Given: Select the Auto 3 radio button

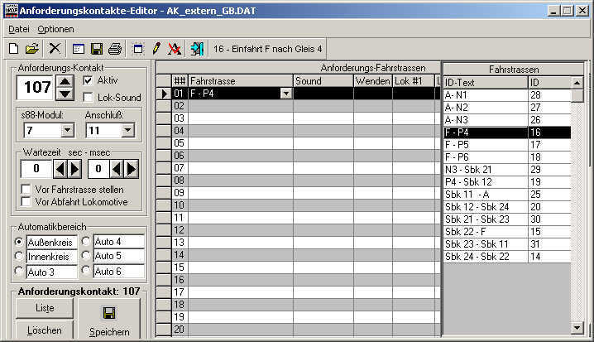Looking at the screenshot, I should [18, 271].
